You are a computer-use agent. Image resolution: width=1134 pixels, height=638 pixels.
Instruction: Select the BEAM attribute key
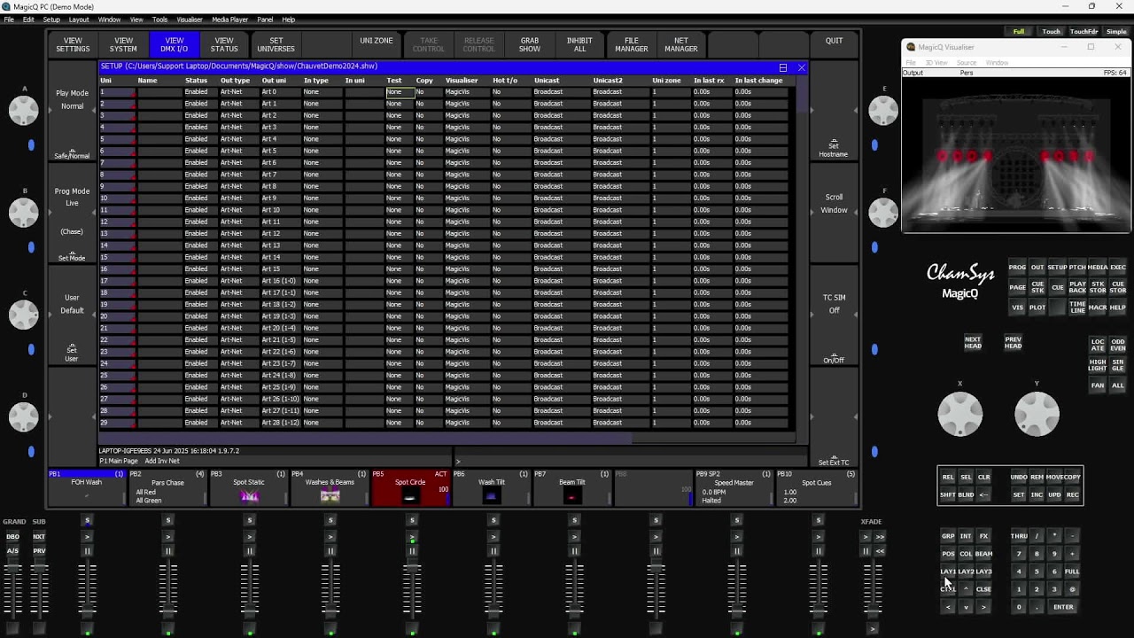coord(983,554)
